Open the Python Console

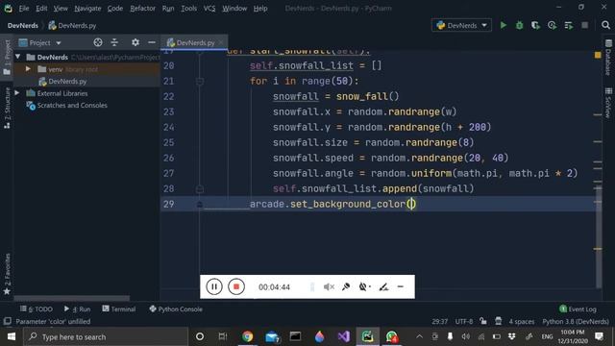(x=176, y=309)
